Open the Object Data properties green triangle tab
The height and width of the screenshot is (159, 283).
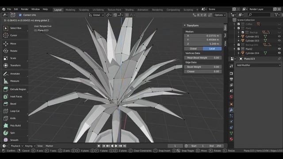231,133
